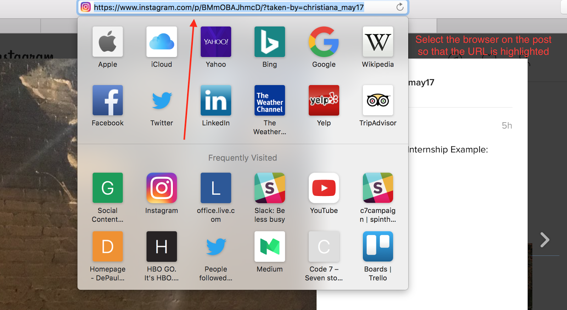Open frequently visited office.live.com site
Image resolution: width=567 pixels, height=310 pixels.
(x=216, y=188)
